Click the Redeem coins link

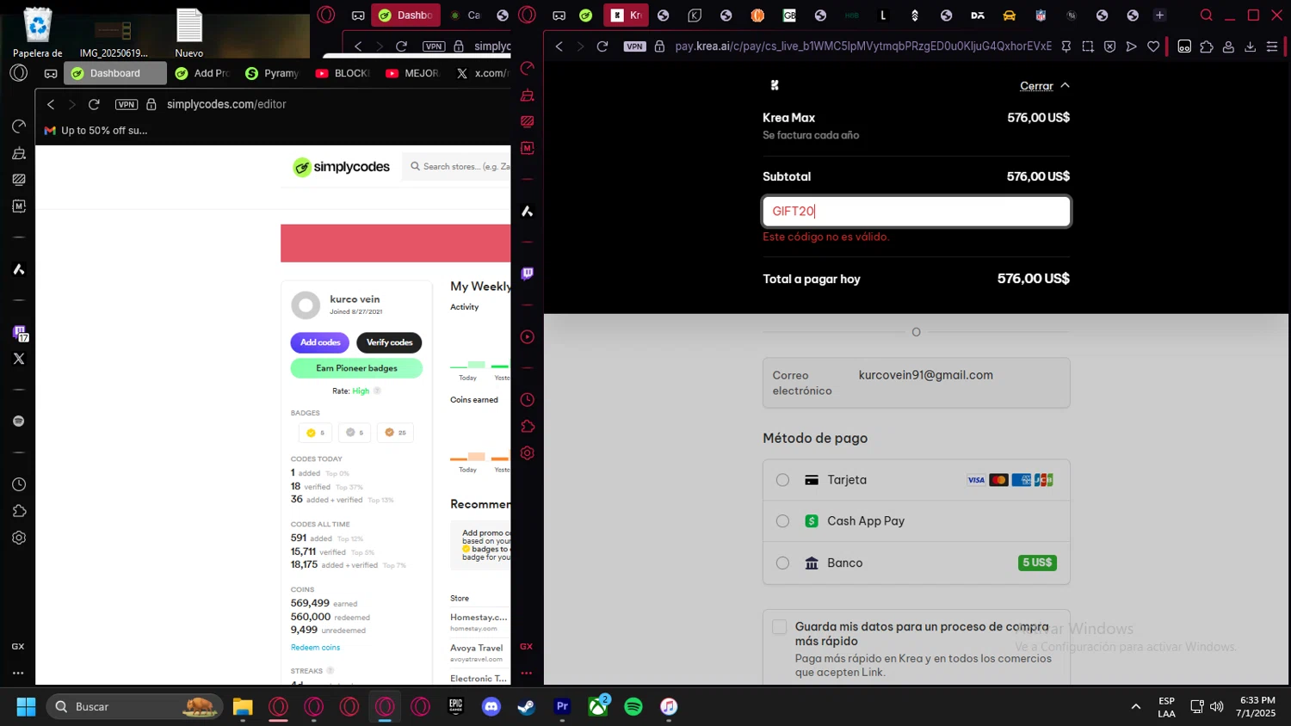pos(315,648)
